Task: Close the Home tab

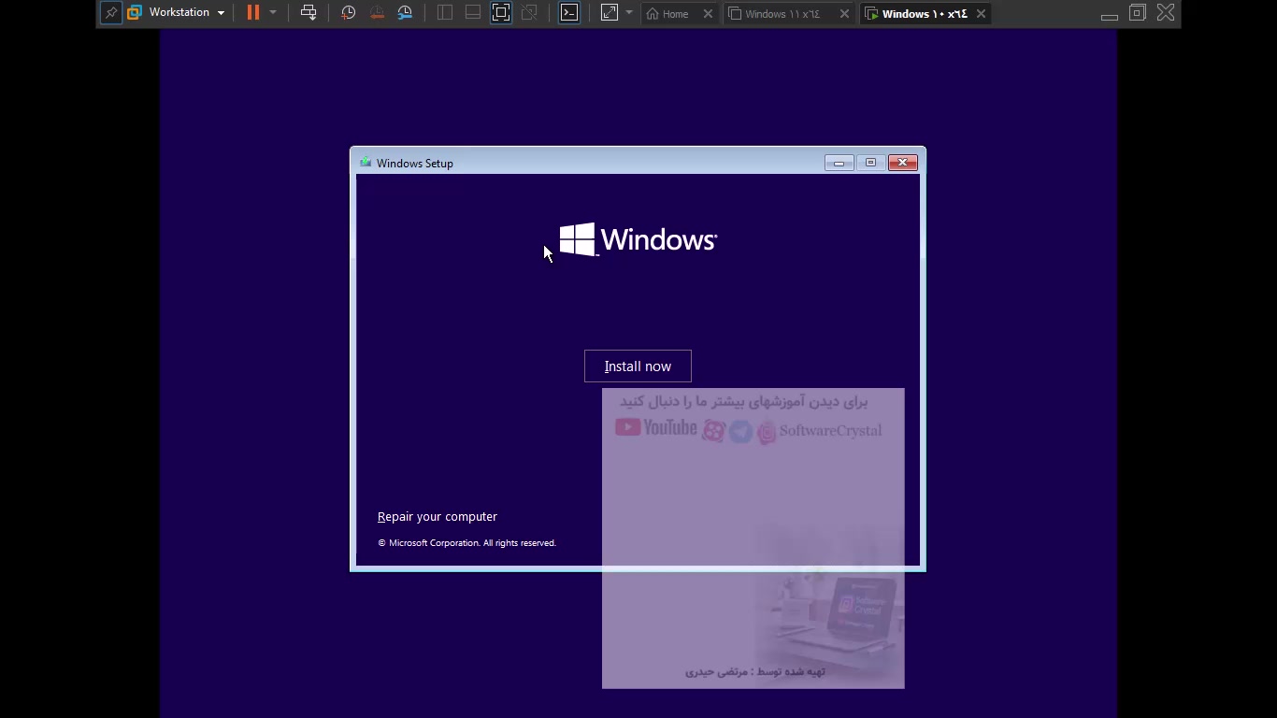Action: [x=708, y=14]
